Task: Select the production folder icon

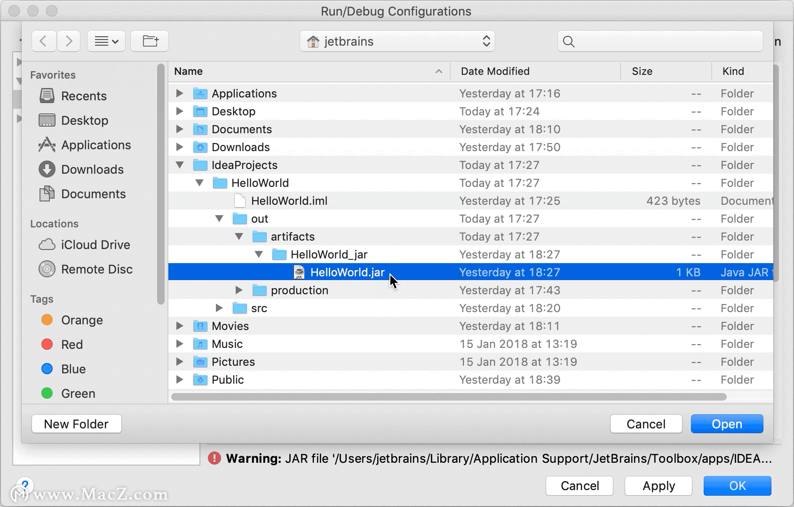Action: coord(260,290)
